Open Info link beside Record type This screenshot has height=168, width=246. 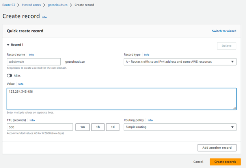tap(147, 55)
